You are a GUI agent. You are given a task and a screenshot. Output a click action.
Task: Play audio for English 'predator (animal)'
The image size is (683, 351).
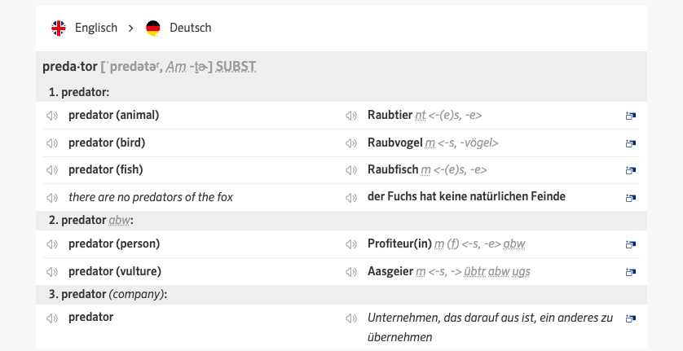pos(52,116)
